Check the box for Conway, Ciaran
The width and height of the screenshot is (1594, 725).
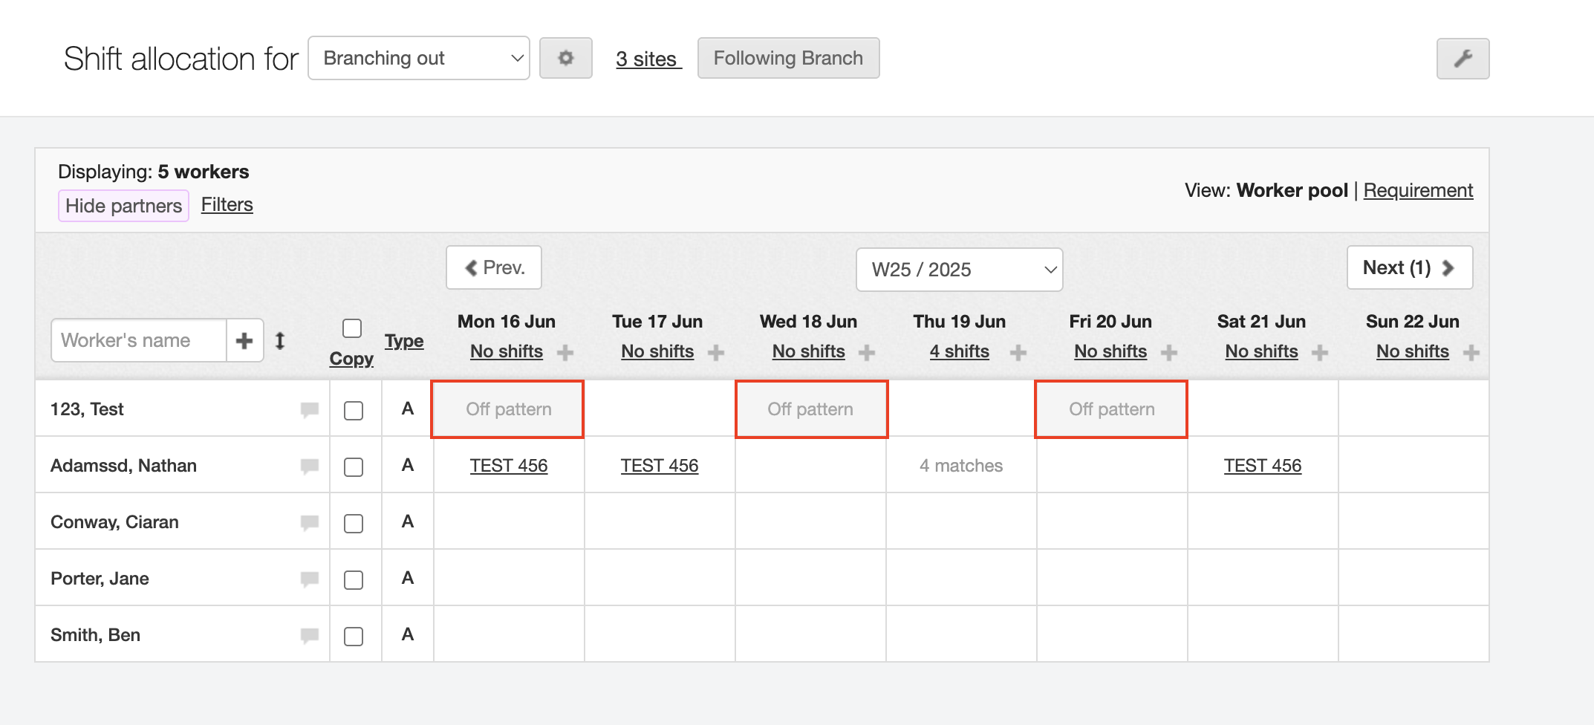354,524
